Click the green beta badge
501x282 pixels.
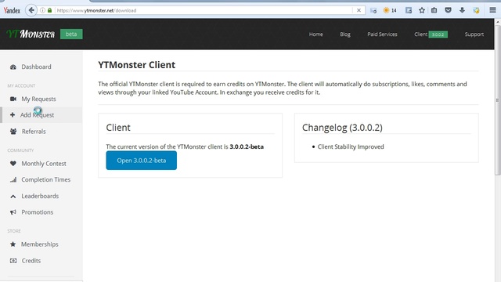[x=71, y=34]
